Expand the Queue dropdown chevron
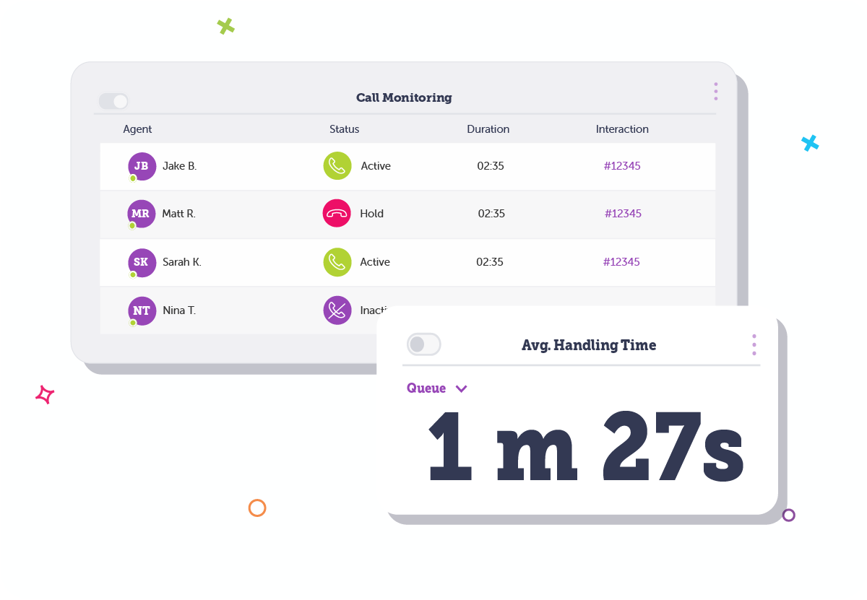Image resolution: width=867 pixels, height=600 pixels. [x=462, y=389]
